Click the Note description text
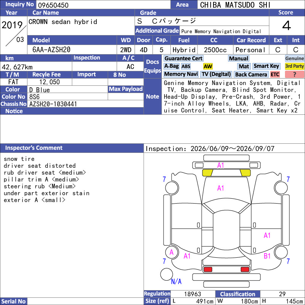305x305 pixels. (x=232, y=97)
